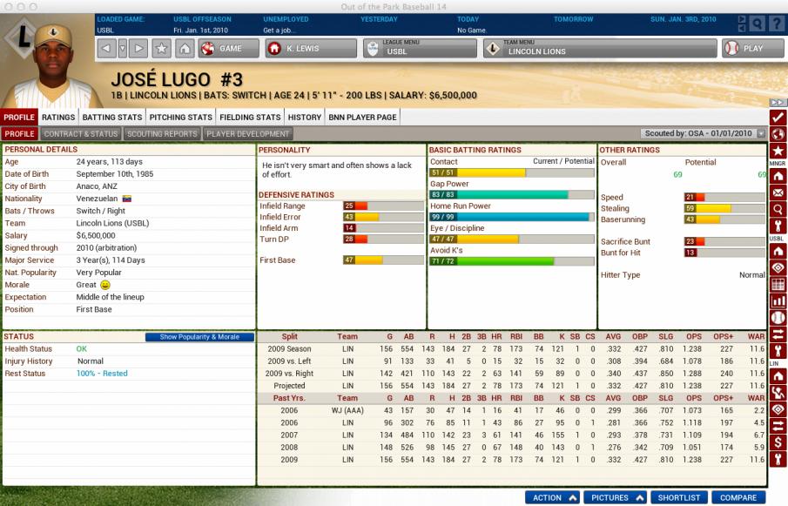Image resolution: width=788 pixels, height=506 pixels.
Task: Click the 2007 LIN past season row
Action: 512,435
